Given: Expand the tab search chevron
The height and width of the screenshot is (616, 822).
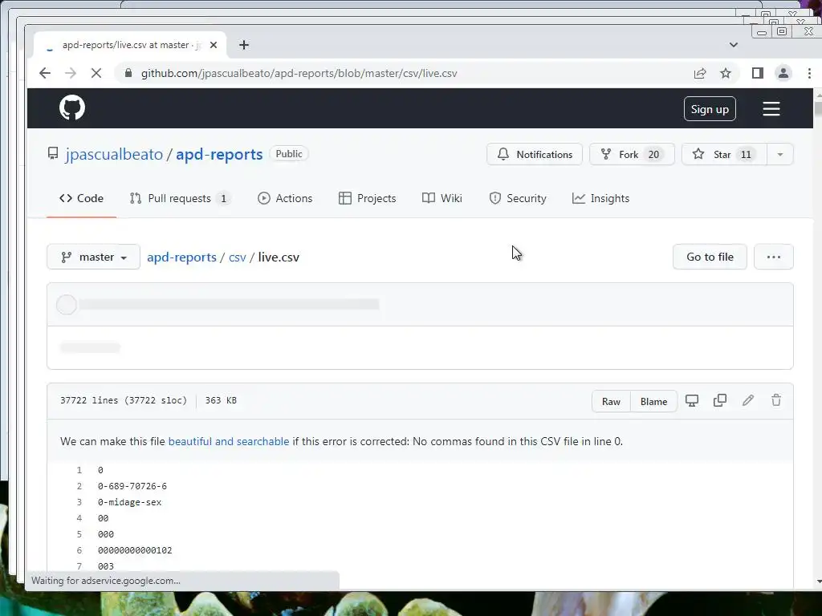Looking at the screenshot, I should tap(734, 45).
